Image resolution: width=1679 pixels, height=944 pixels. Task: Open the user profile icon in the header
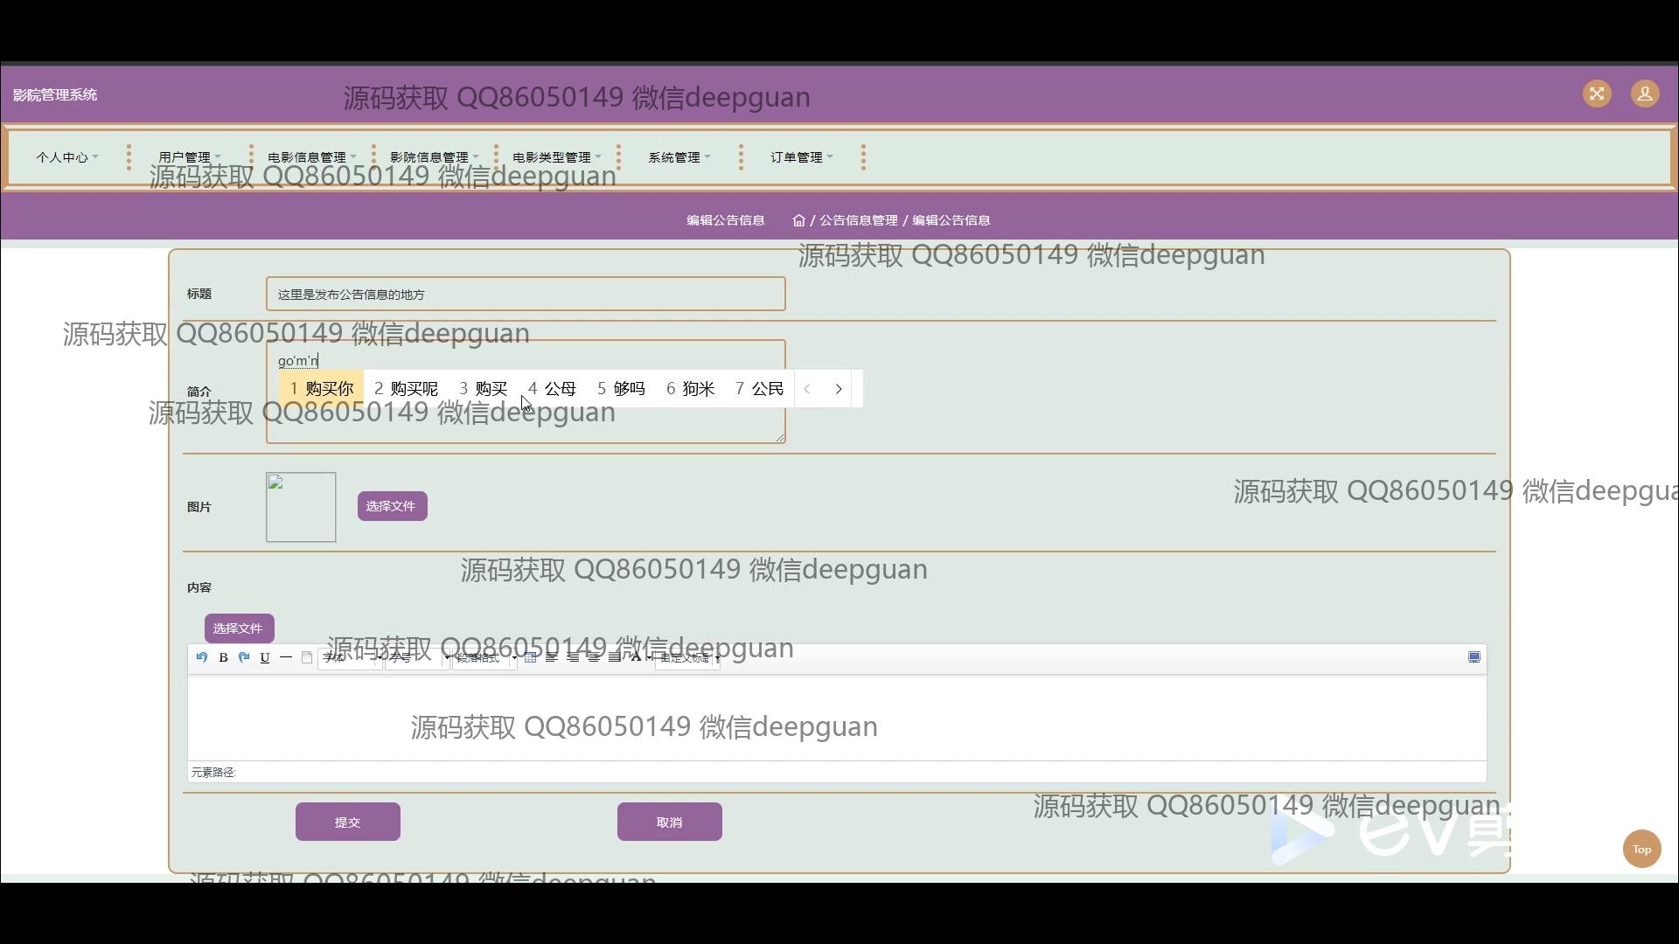pos(1645,94)
